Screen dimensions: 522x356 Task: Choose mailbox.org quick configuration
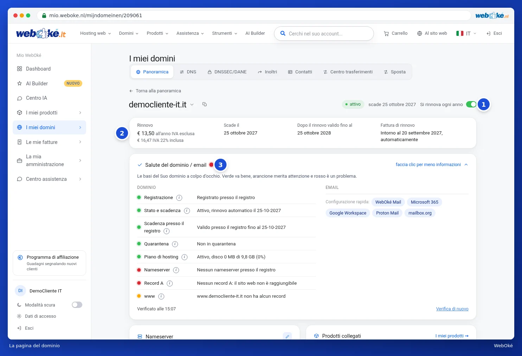(x=420, y=213)
